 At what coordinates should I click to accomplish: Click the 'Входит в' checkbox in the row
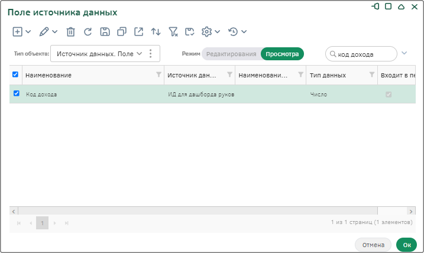click(x=389, y=95)
